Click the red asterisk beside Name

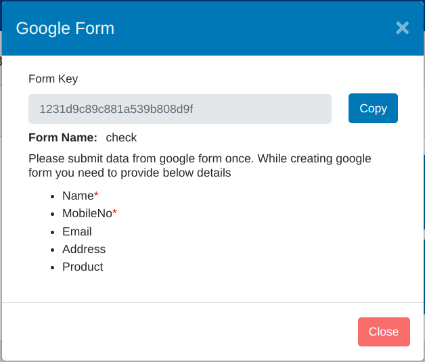96,195
